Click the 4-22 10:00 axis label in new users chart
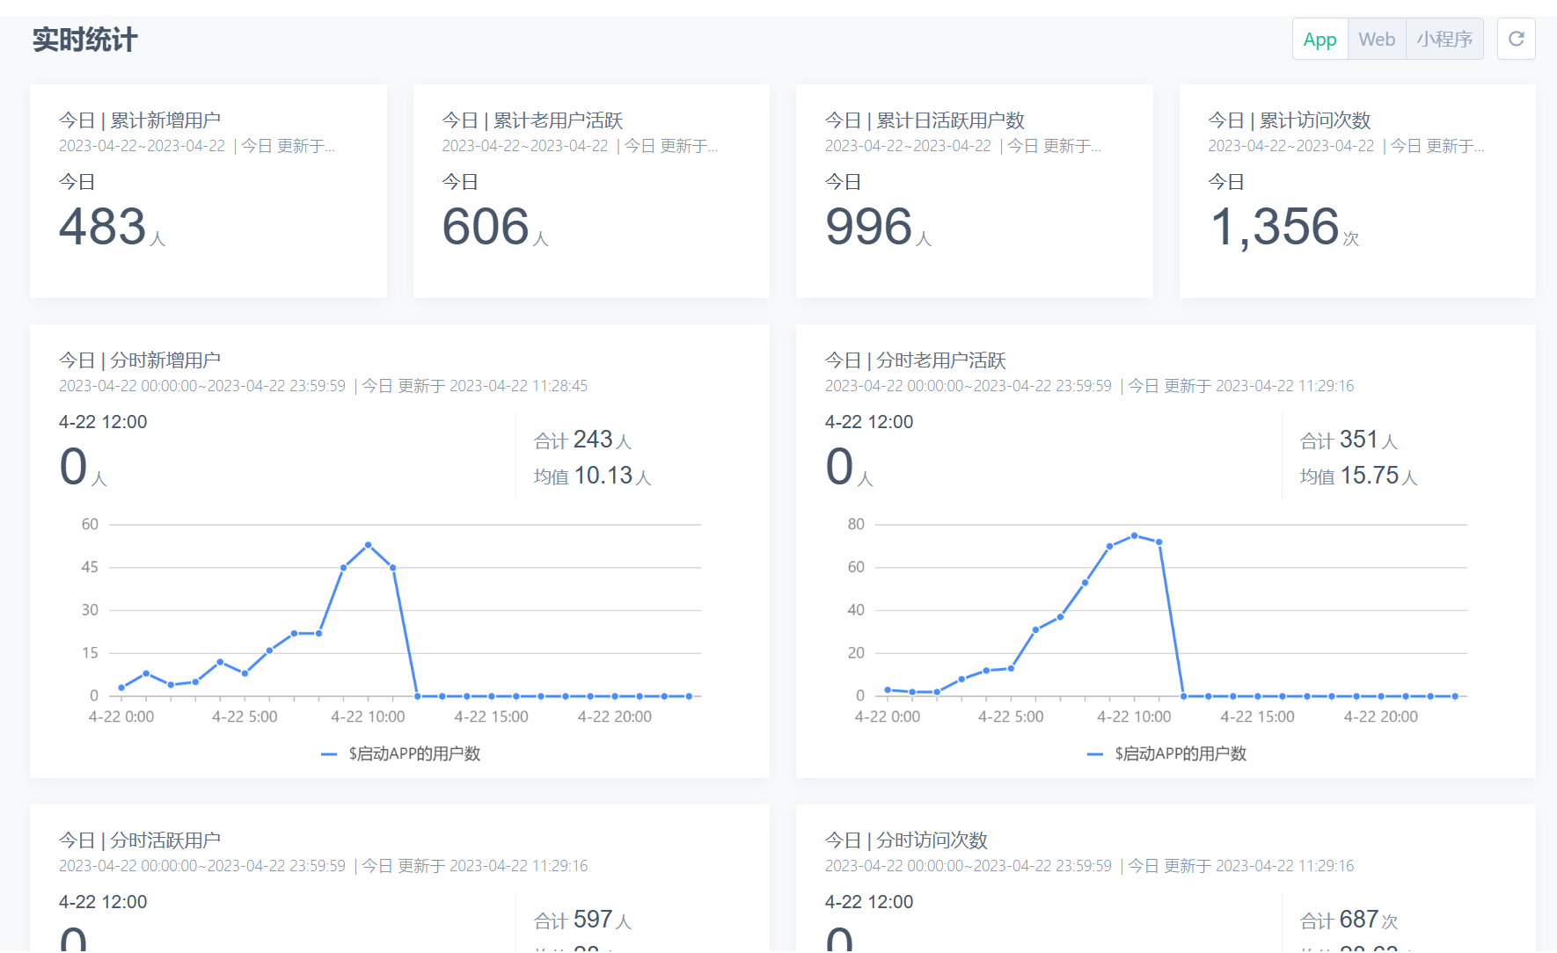This screenshot has height=953, width=1557. click(368, 717)
